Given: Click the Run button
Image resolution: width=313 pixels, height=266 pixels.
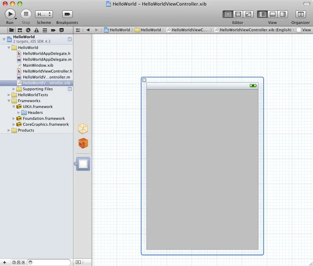Looking at the screenshot, I should (x=10, y=14).
